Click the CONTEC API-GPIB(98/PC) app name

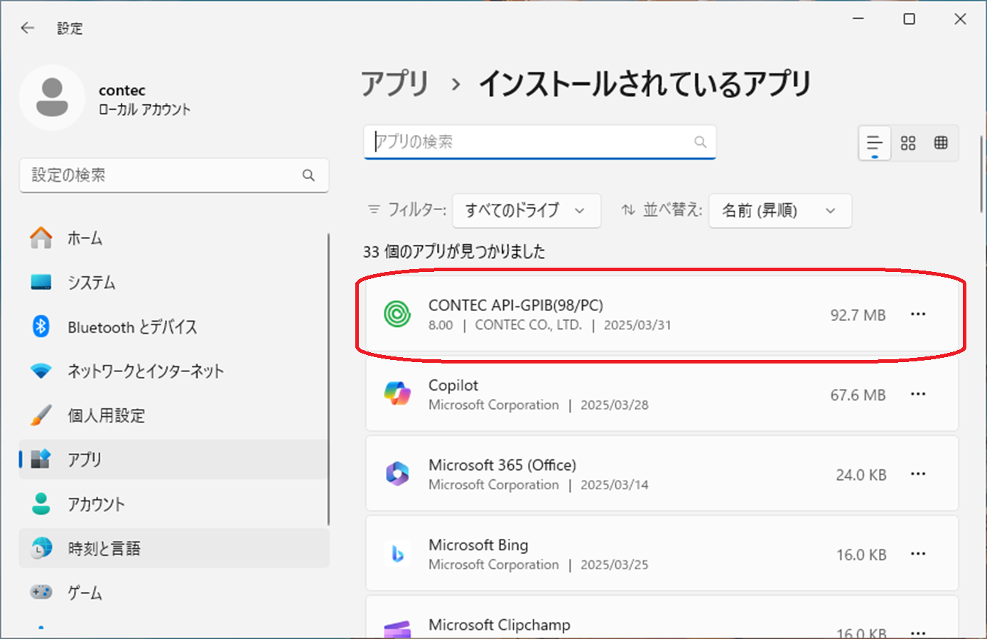tap(516, 305)
